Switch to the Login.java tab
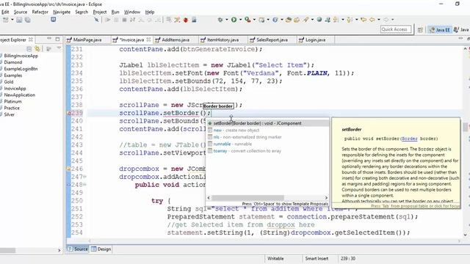 315,40
